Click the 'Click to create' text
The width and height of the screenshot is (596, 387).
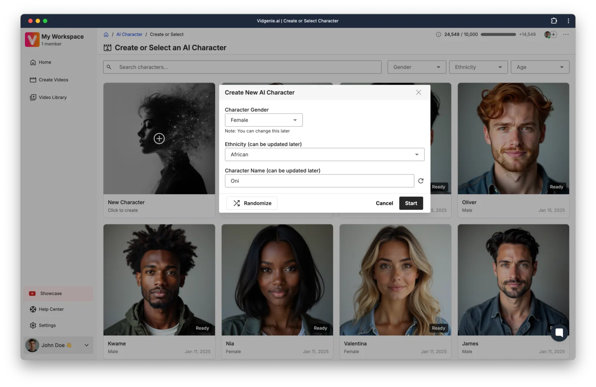coord(123,210)
